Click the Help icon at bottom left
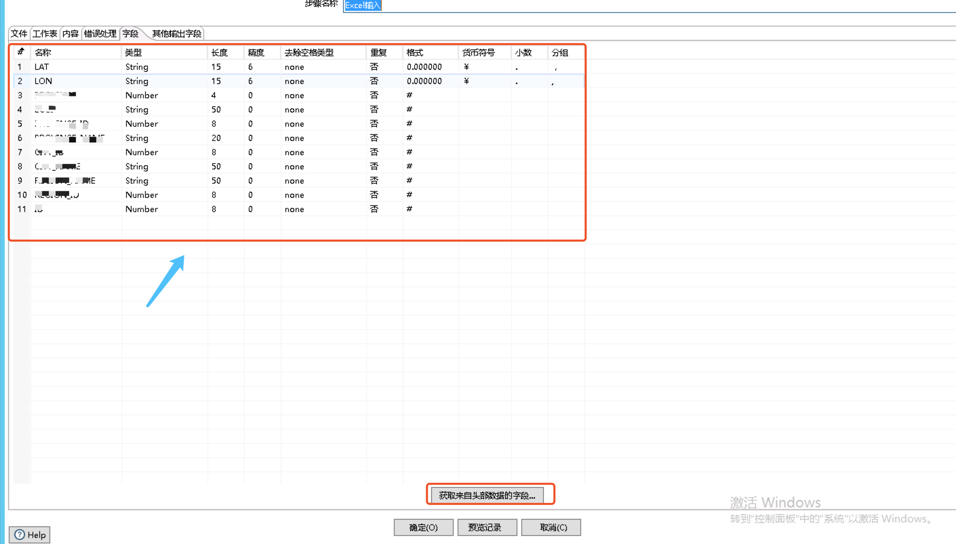Screen dimensions: 956x544 [29, 534]
